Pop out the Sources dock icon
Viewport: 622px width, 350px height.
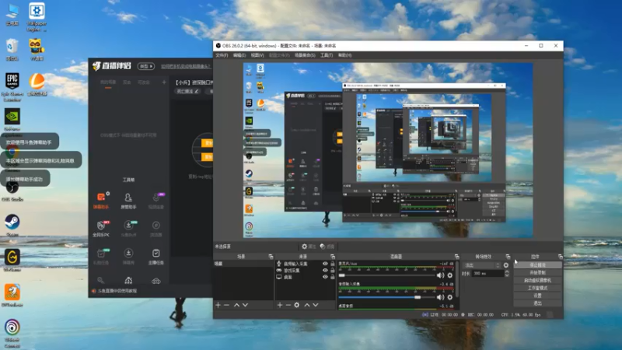(x=333, y=257)
